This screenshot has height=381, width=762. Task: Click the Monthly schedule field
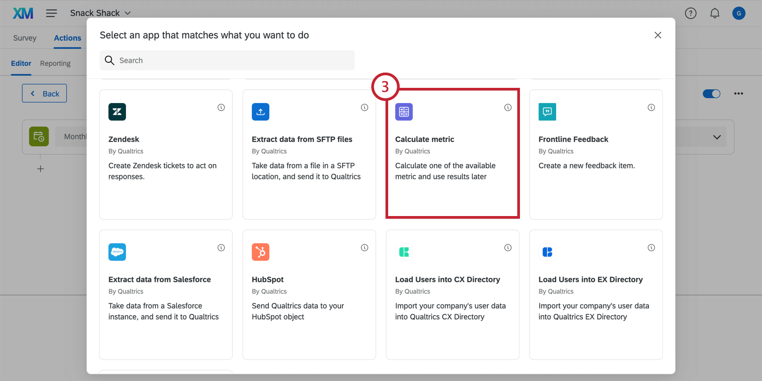[x=72, y=137]
